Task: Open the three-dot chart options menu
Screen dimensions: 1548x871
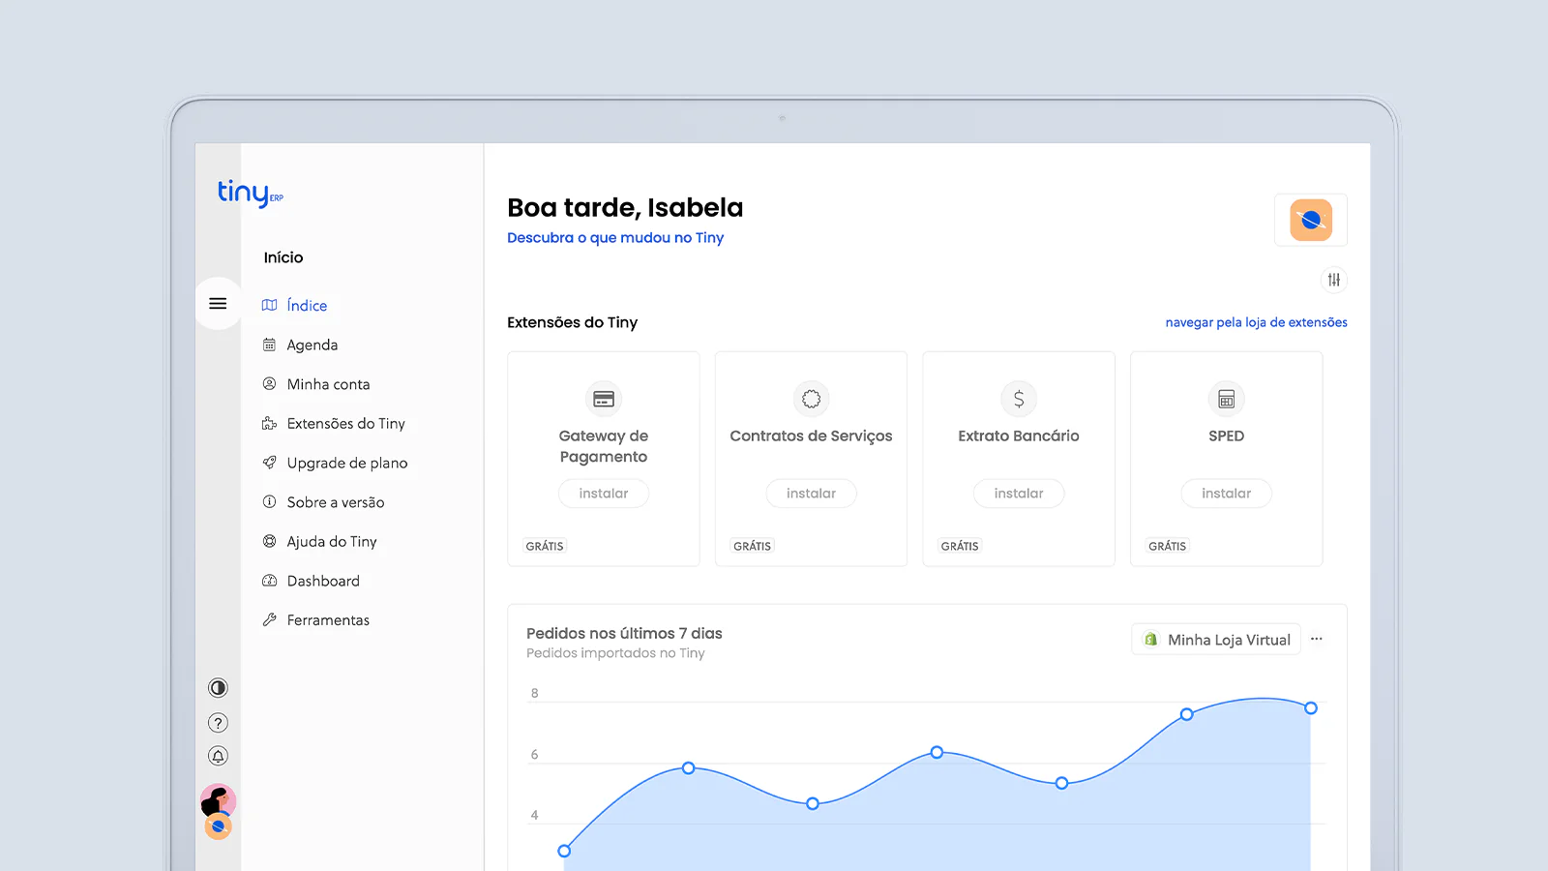Action: [x=1317, y=639]
